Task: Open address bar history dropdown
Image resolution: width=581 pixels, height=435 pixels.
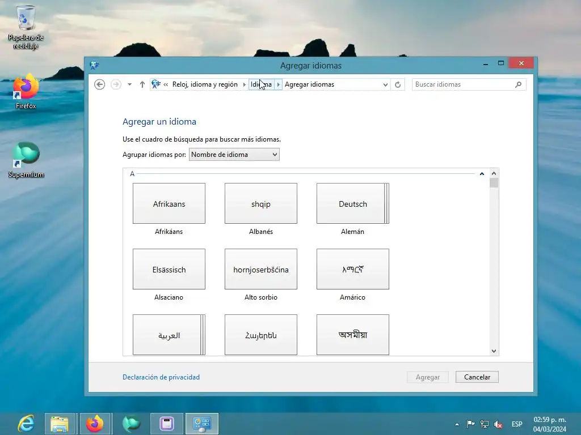Action: [x=385, y=85]
